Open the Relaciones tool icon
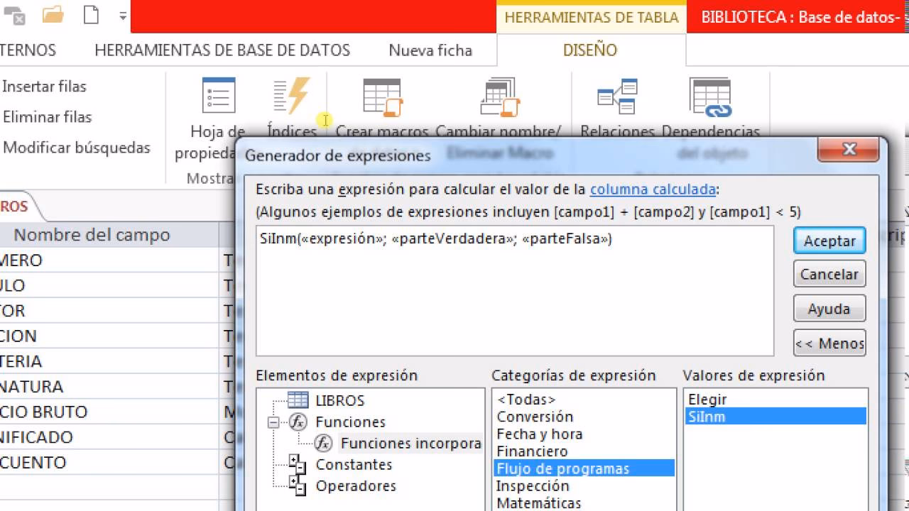Viewport: 909px width, 511px height. 616,97
